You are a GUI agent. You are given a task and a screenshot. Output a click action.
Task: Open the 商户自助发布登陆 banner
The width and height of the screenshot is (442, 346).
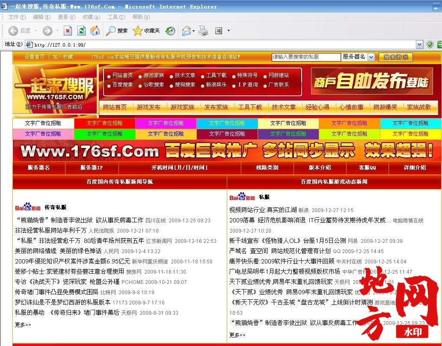pyautogui.click(x=372, y=81)
